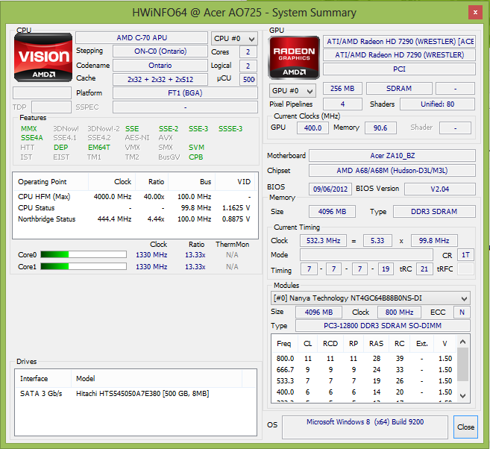Image resolution: width=490 pixels, height=449 pixels.
Task: Click the 256 MB video memory field
Action: click(x=342, y=89)
